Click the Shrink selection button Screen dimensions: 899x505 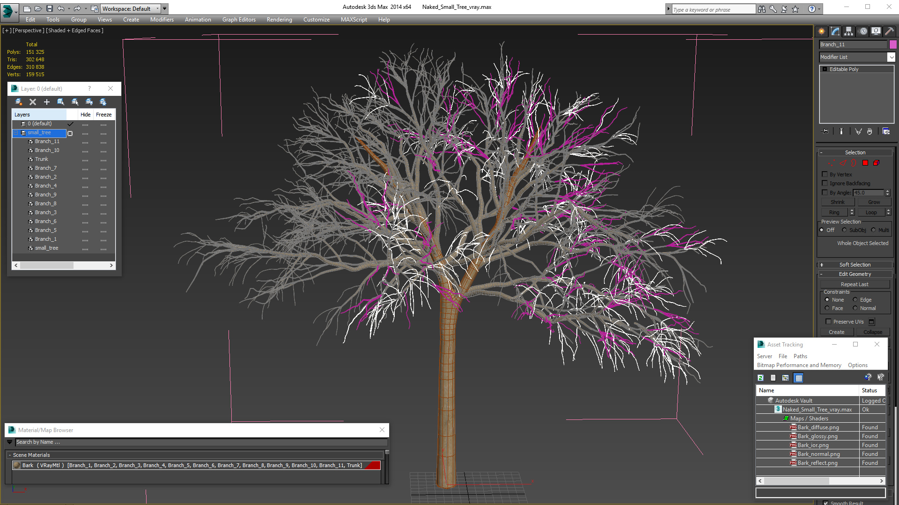point(838,202)
